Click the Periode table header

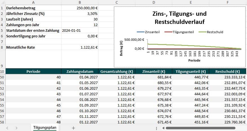pos(33,71)
